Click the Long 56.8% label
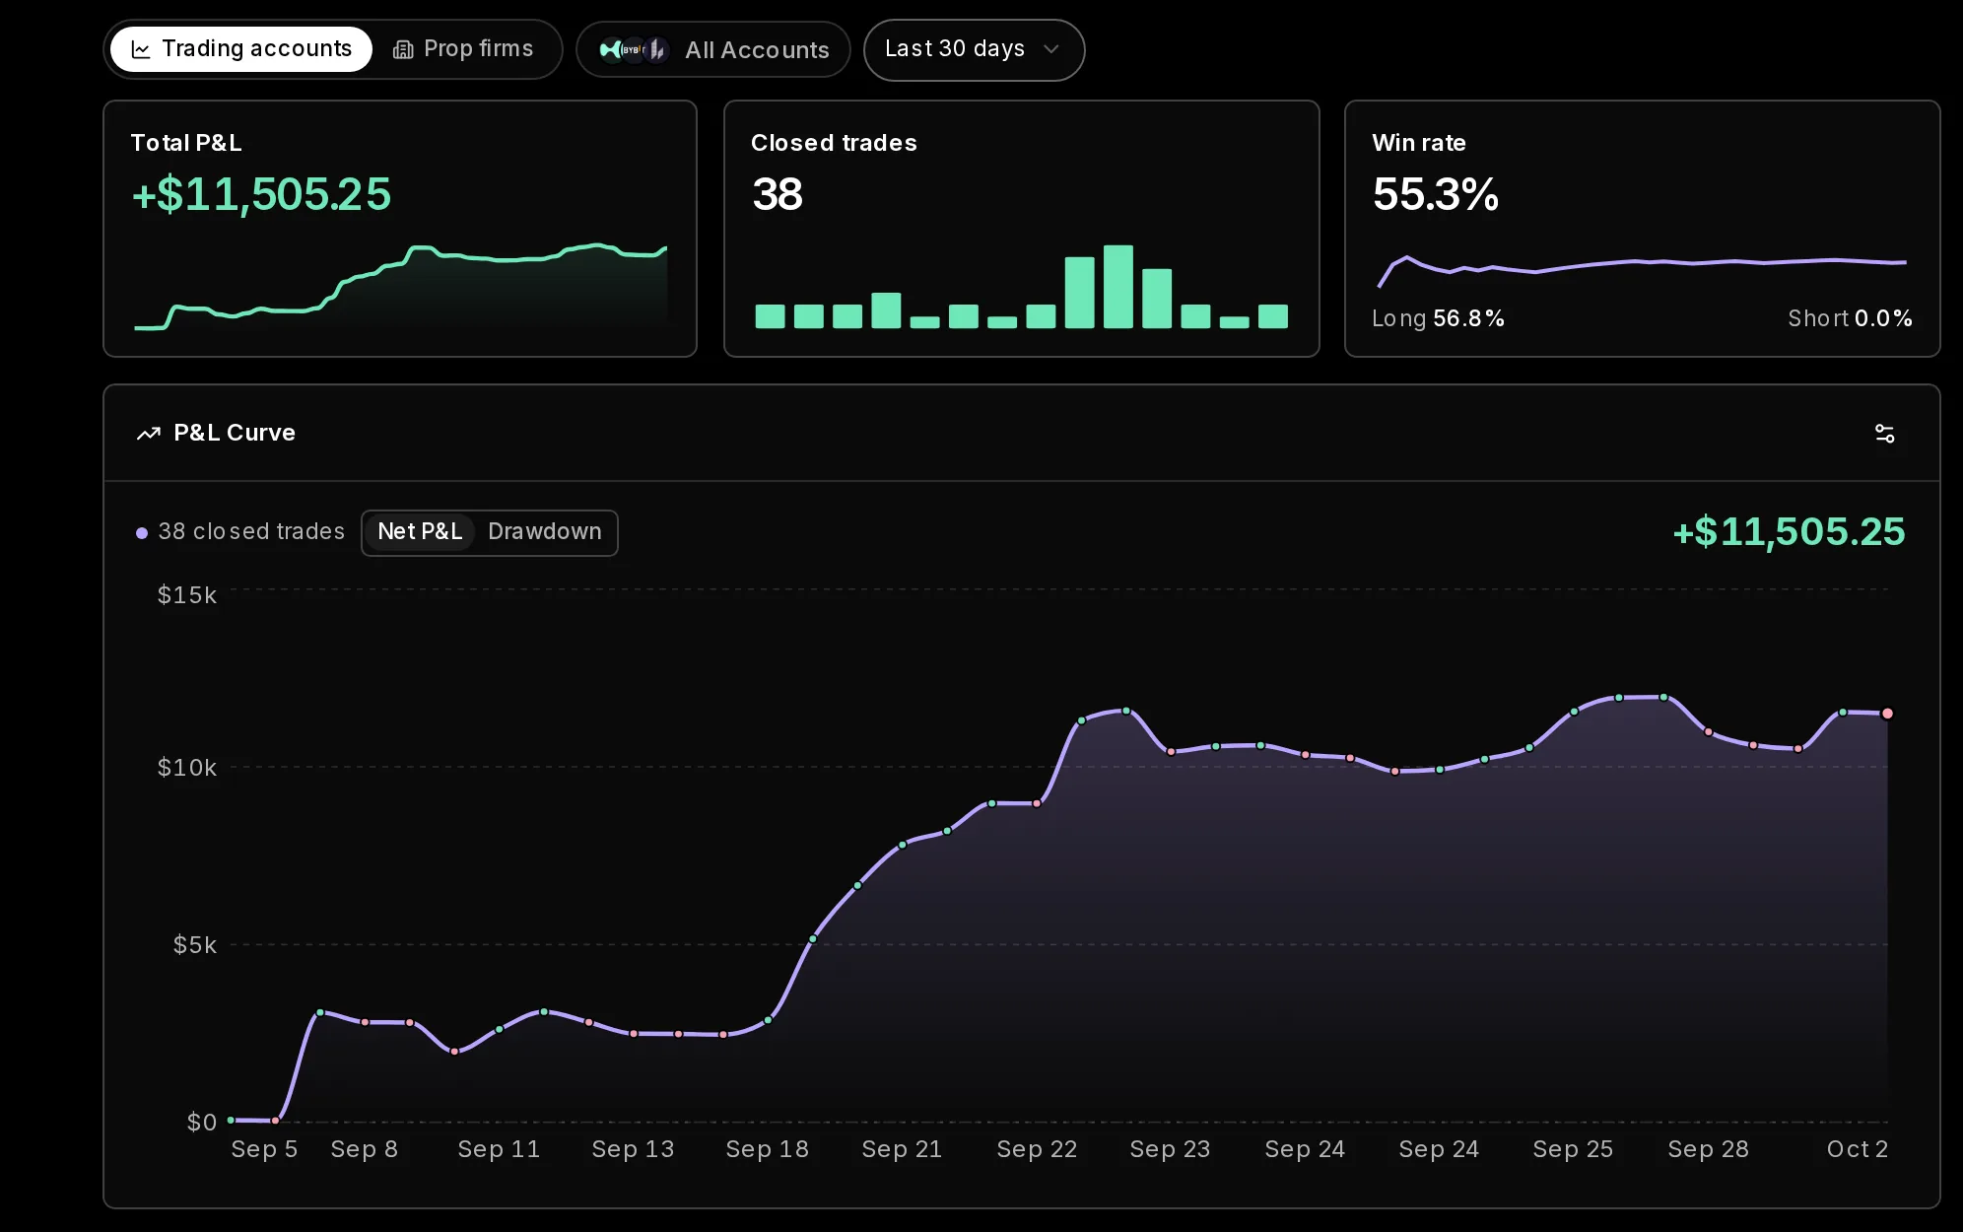Viewport: 1963px width, 1232px height. coord(1438,318)
